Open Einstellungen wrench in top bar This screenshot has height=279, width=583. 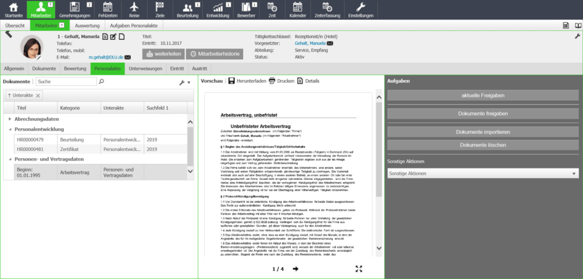[x=360, y=10]
